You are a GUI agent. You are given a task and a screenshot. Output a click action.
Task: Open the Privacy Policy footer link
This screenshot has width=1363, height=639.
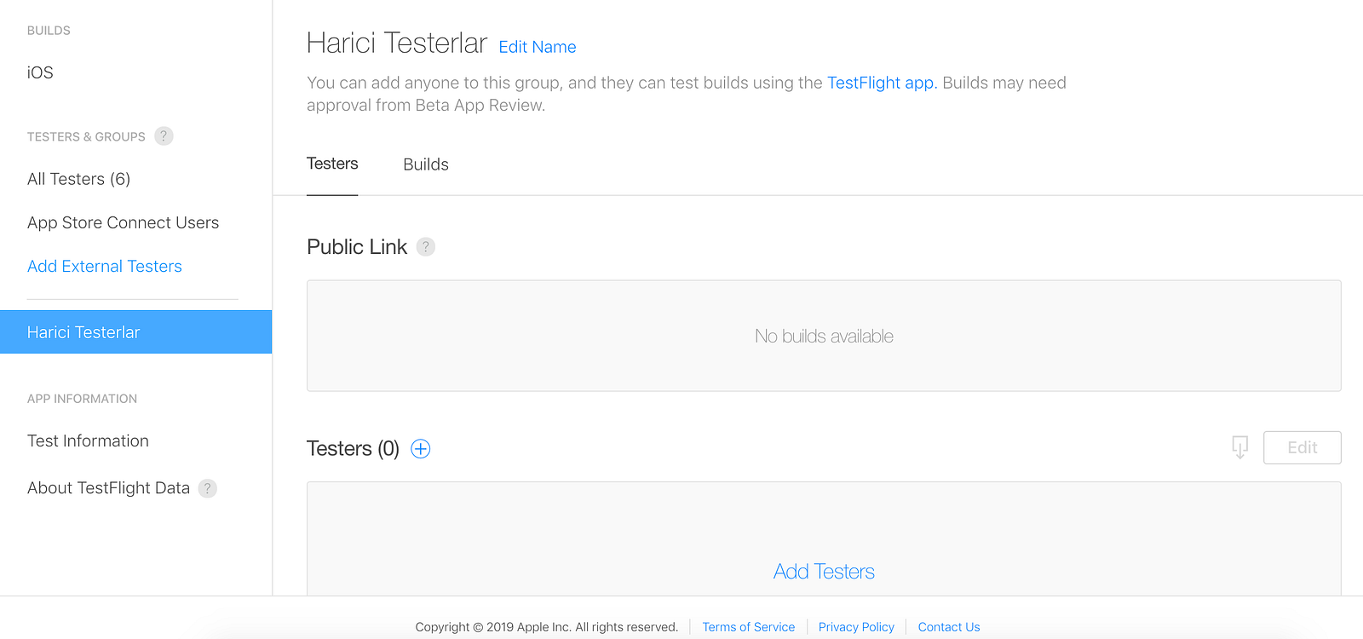856,627
